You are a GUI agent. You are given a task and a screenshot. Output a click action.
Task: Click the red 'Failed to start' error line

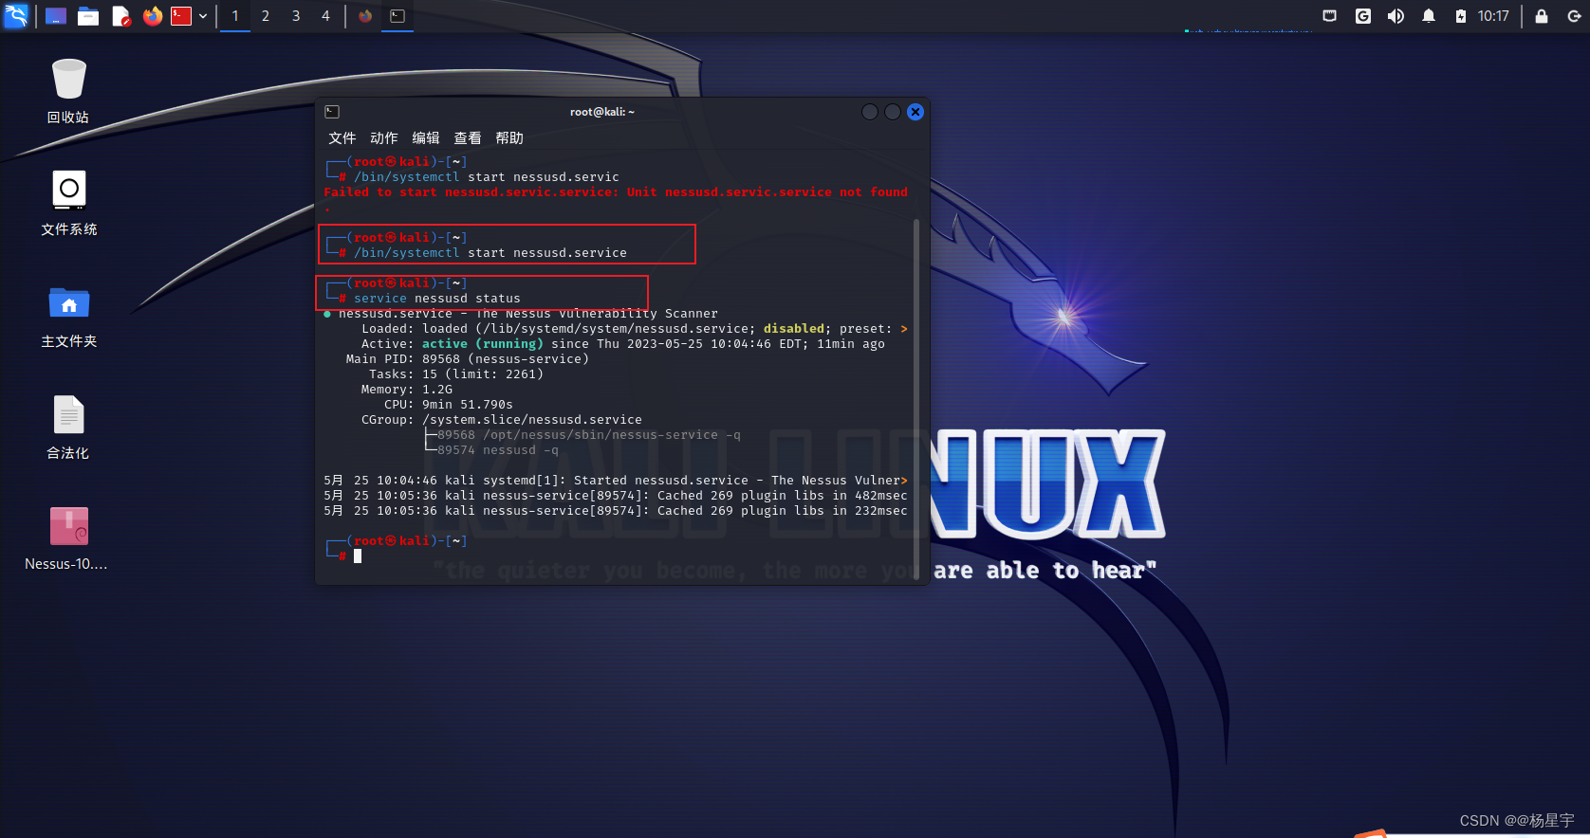click(x=616, y=192)
